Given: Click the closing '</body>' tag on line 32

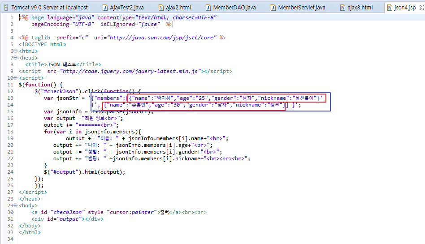Looking at the screenshot, I should tap(30, 226).
